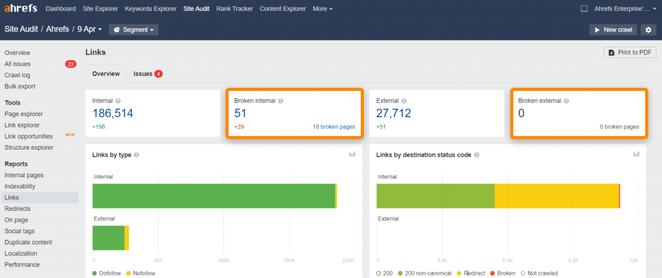Image resolution: width=662 pixels, height=278 pixels.
Task: Expand the More menu
Action: click(323, 9)
